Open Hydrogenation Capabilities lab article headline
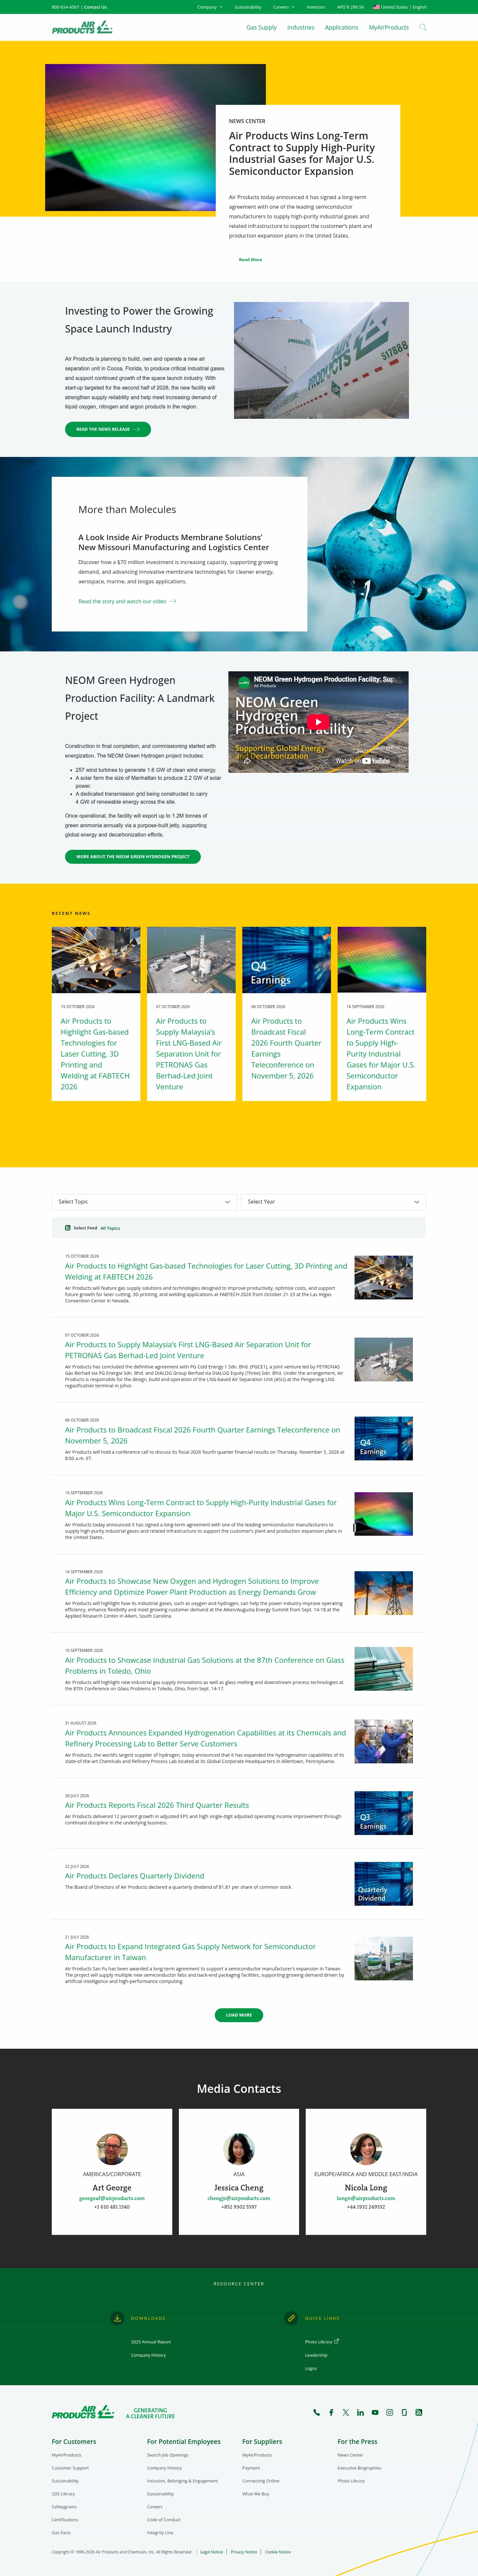Viewport: 478px width, 2576px height. tap(205, 1738)
